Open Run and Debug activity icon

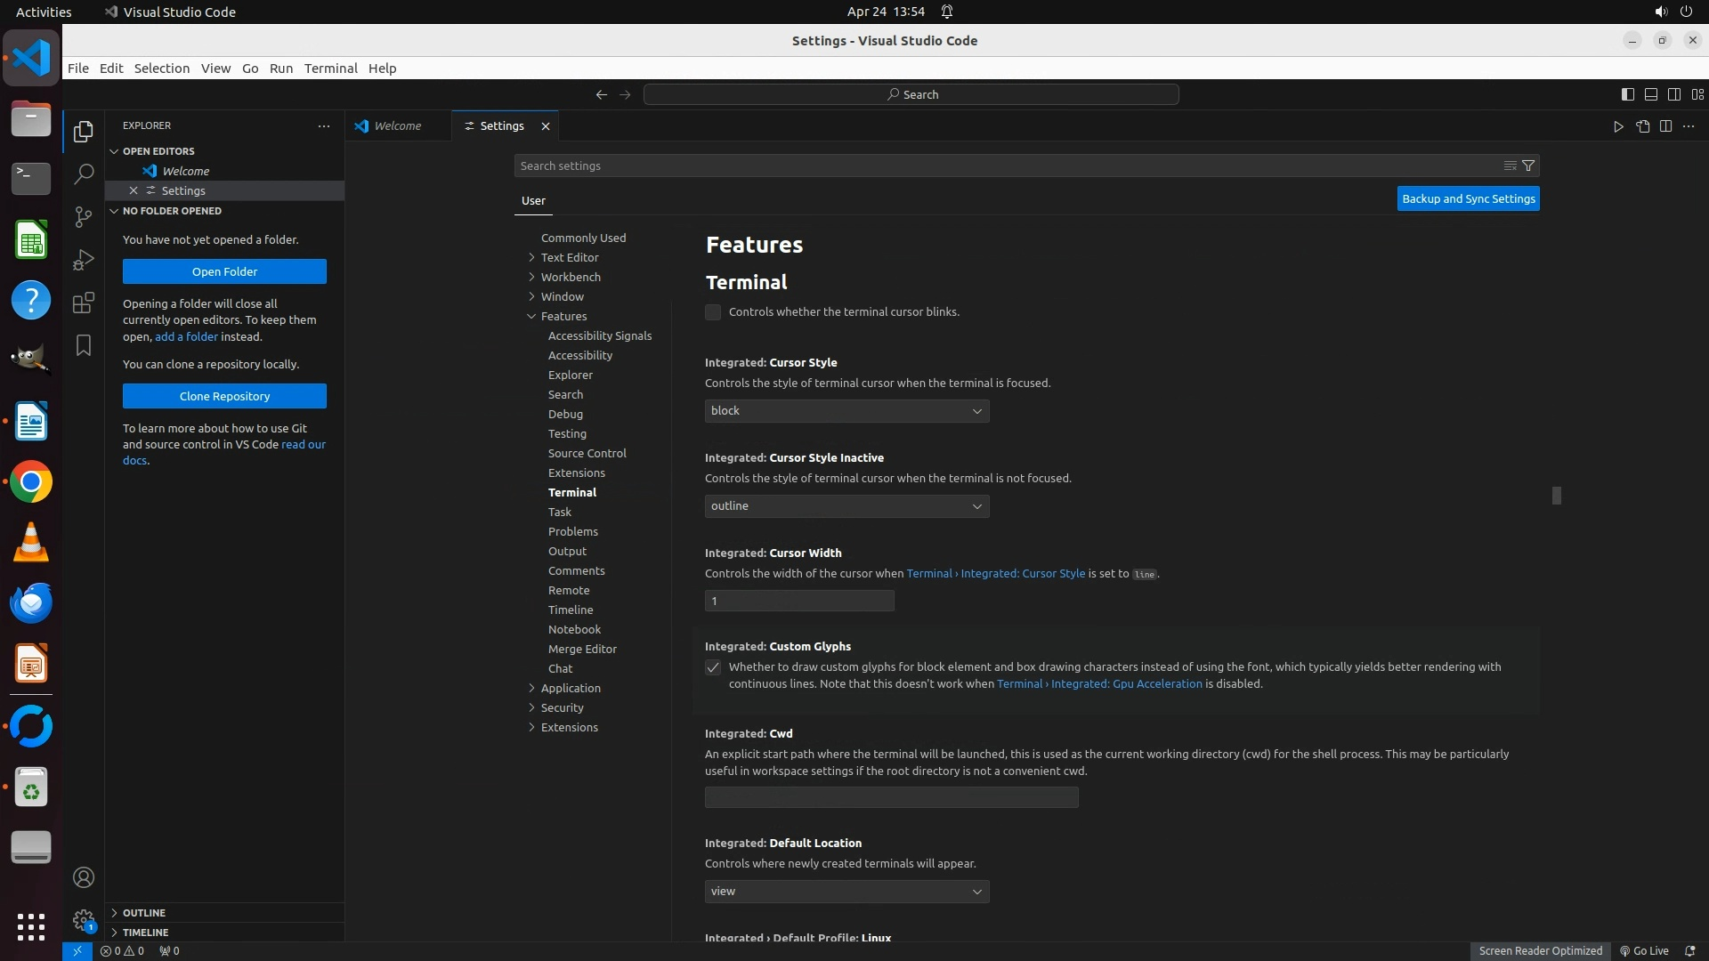point(84,260)
